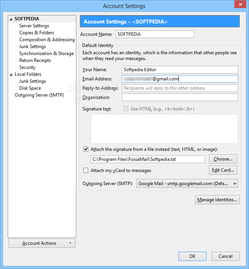This screenshot has width=249, height=269.
Task: Click the Edit Card... button
Action: pos(223,170)
